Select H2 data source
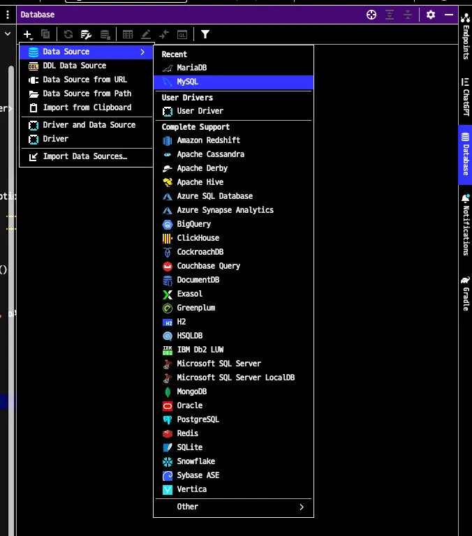The width and height of the screenshot is (472, 536). pos(233,322)
